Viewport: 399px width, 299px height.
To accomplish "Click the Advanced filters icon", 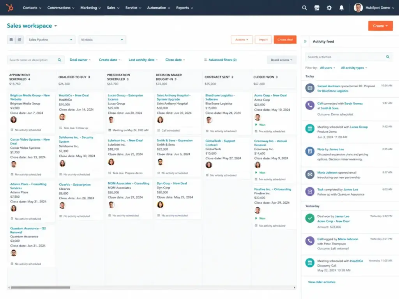I will coord(205,60).
